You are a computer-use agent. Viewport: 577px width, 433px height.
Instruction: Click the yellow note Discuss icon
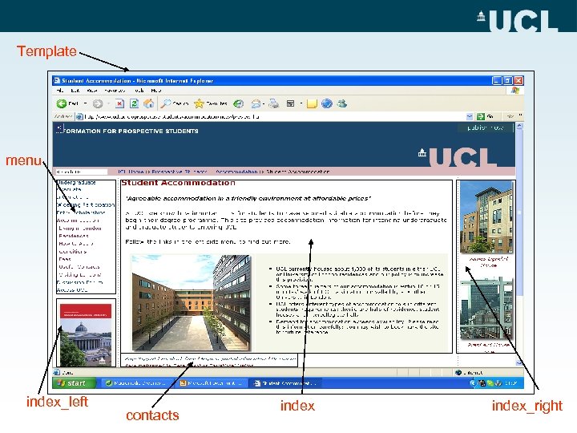coord(312,103)
